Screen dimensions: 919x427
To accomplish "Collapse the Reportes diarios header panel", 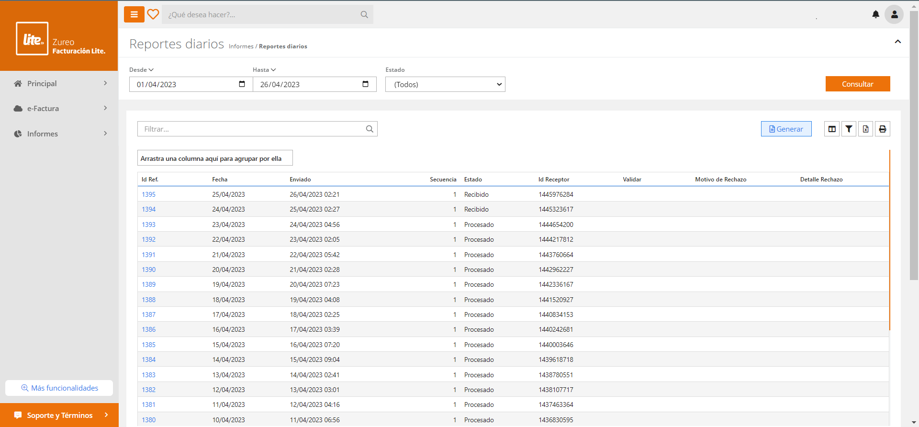I will click(x=897, y=42).
